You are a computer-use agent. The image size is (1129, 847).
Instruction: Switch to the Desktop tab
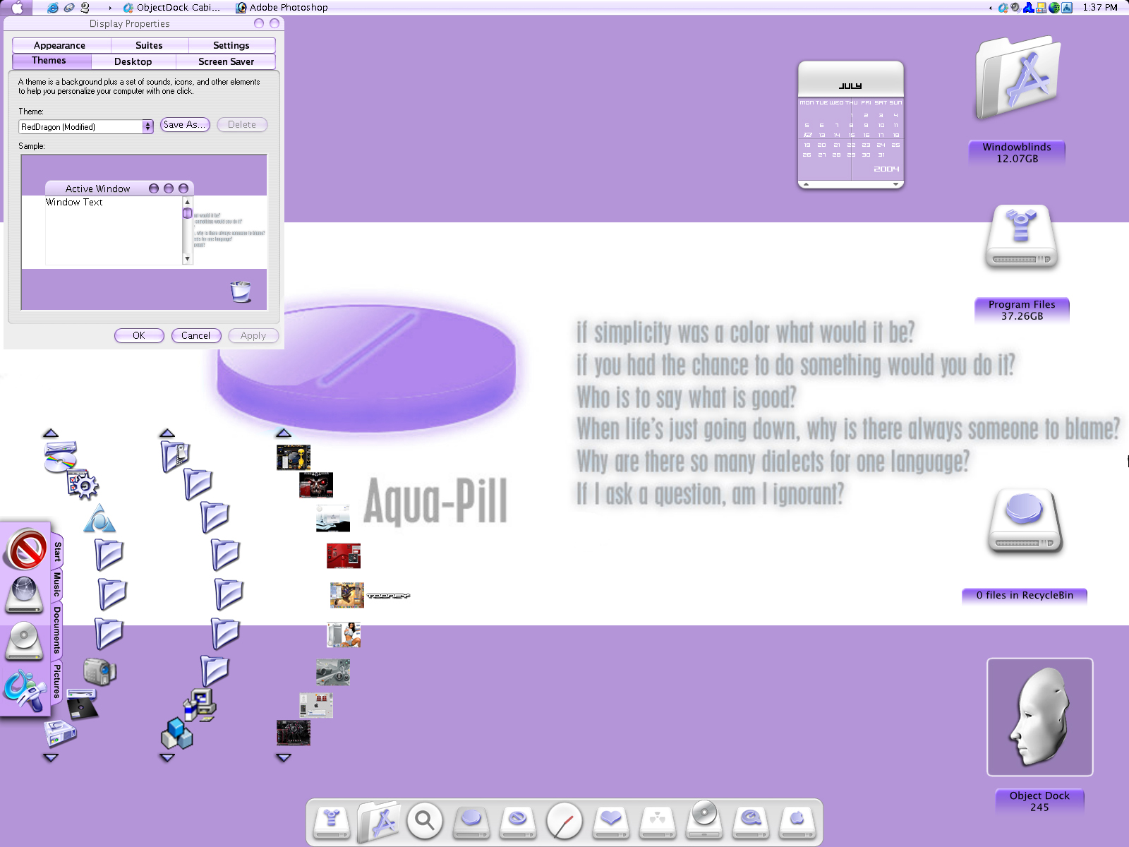click(133, 61)
